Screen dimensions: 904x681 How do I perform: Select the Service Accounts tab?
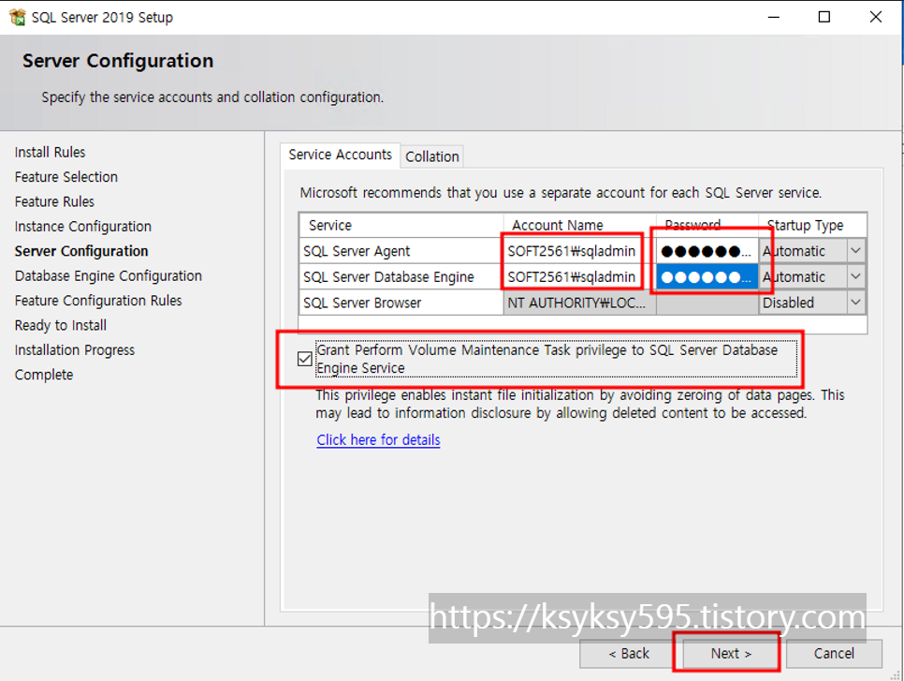click(x=340, y=155)
